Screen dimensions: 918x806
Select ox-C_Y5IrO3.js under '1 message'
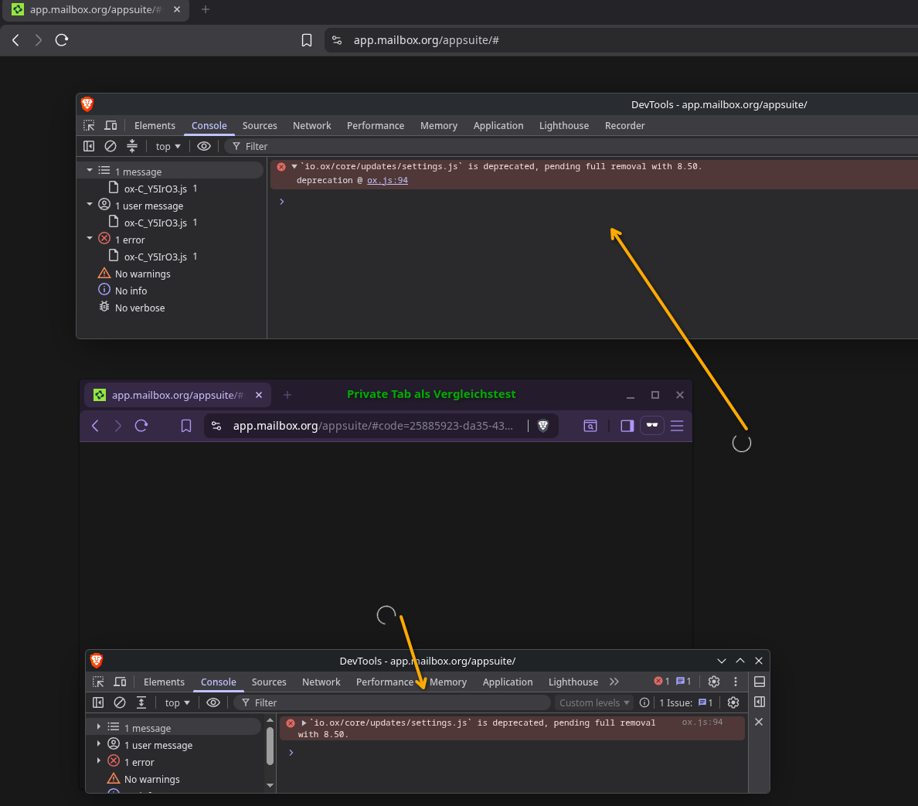(x=155, y=189)
